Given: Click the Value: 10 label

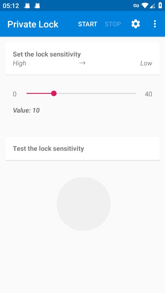Looking at the screenshot, I should click(x=26, y=110).
